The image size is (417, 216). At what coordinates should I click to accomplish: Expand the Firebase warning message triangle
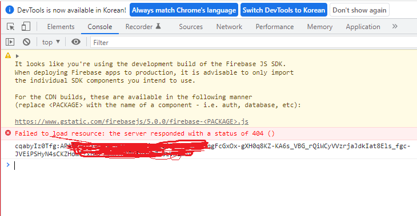point(17,56)
